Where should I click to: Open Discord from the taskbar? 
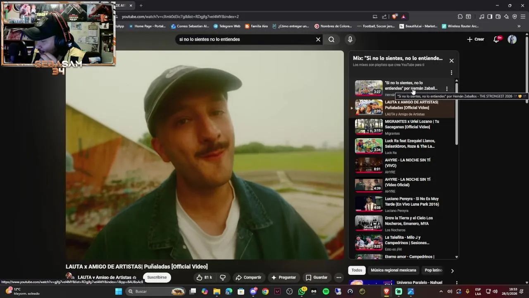253,291
